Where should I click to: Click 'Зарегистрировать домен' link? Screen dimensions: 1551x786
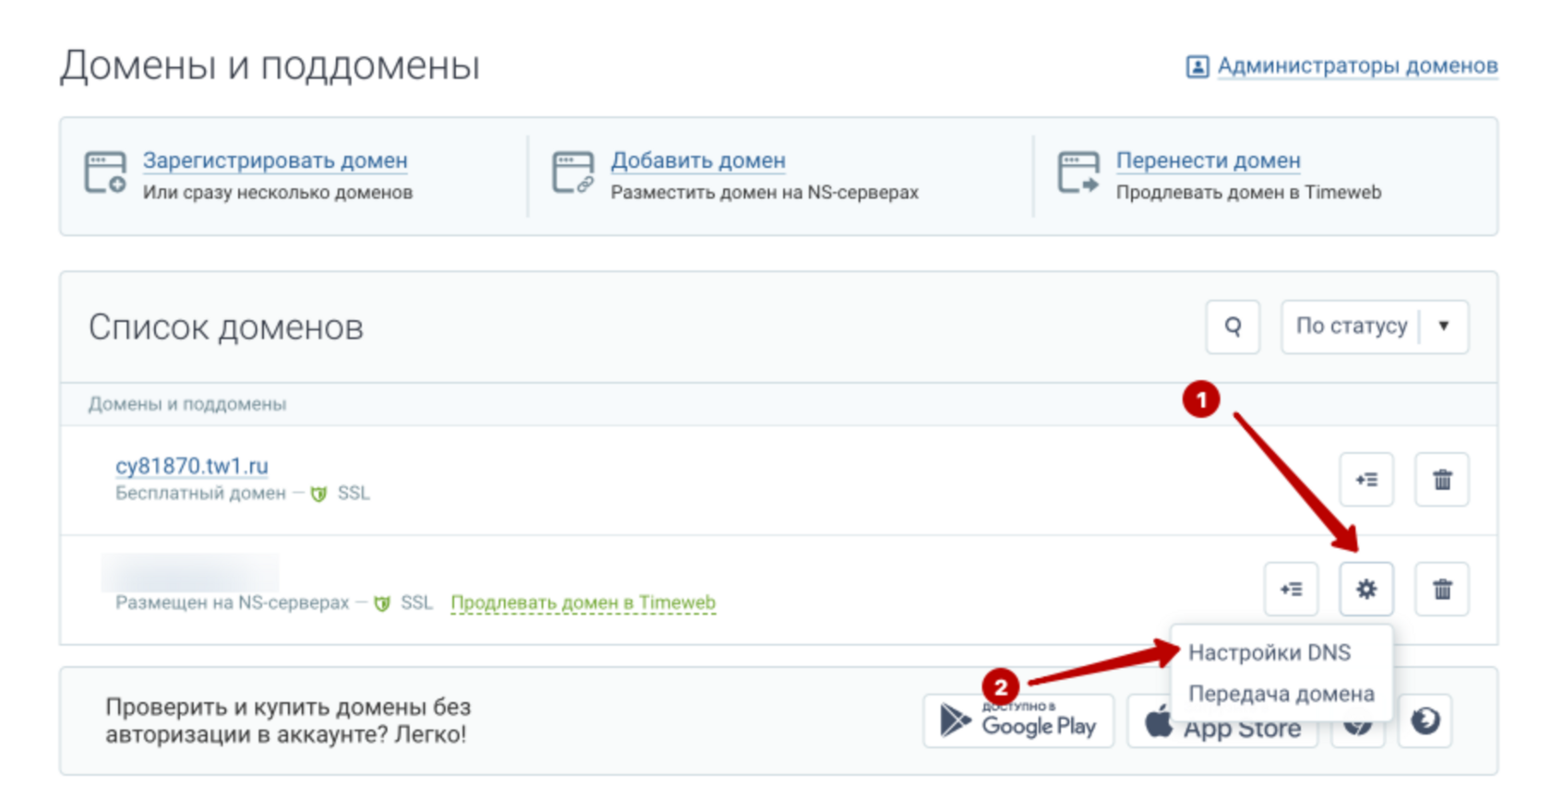click(275, 161)
